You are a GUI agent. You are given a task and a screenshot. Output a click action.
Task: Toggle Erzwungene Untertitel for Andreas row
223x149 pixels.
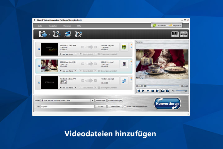click(99, 54)
